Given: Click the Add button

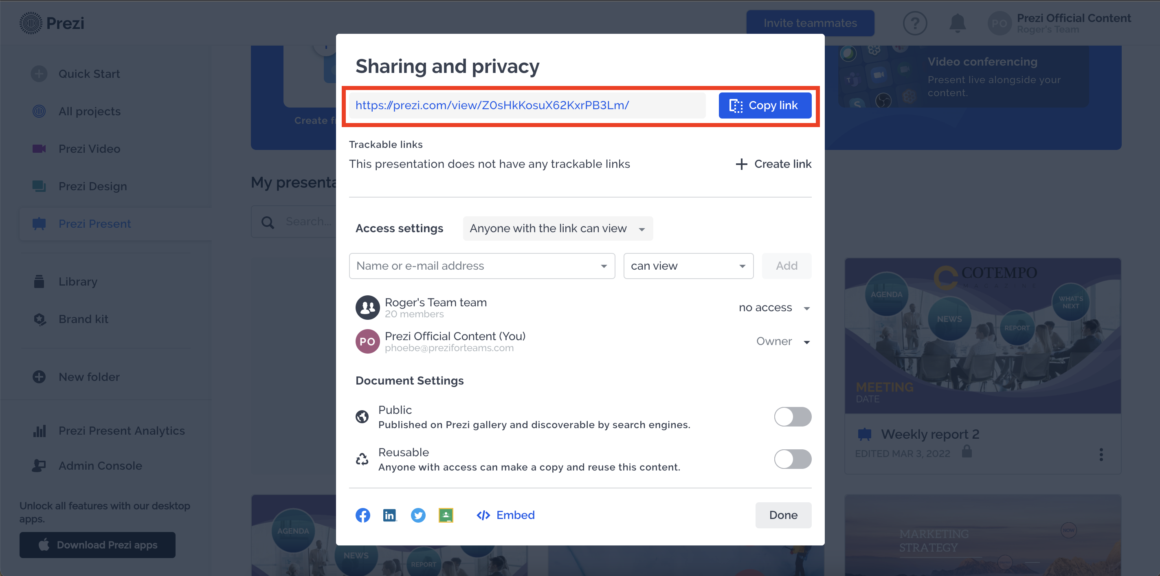Looking at the screenshot, I should 786,266.
